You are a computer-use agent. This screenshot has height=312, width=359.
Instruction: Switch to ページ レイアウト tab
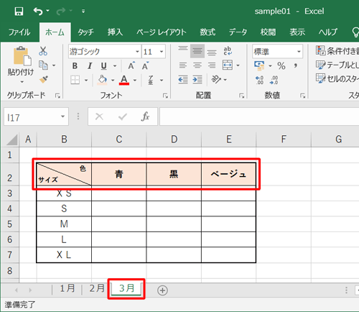pyautogui.click(x=162, y=32)
